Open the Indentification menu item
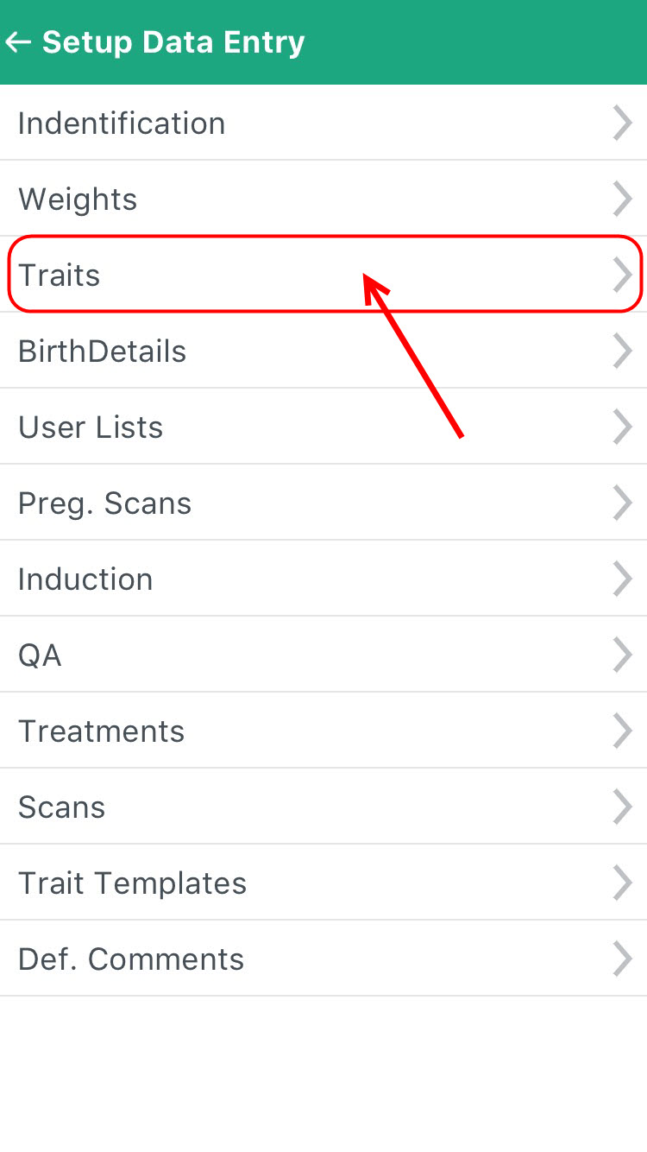 323,123
